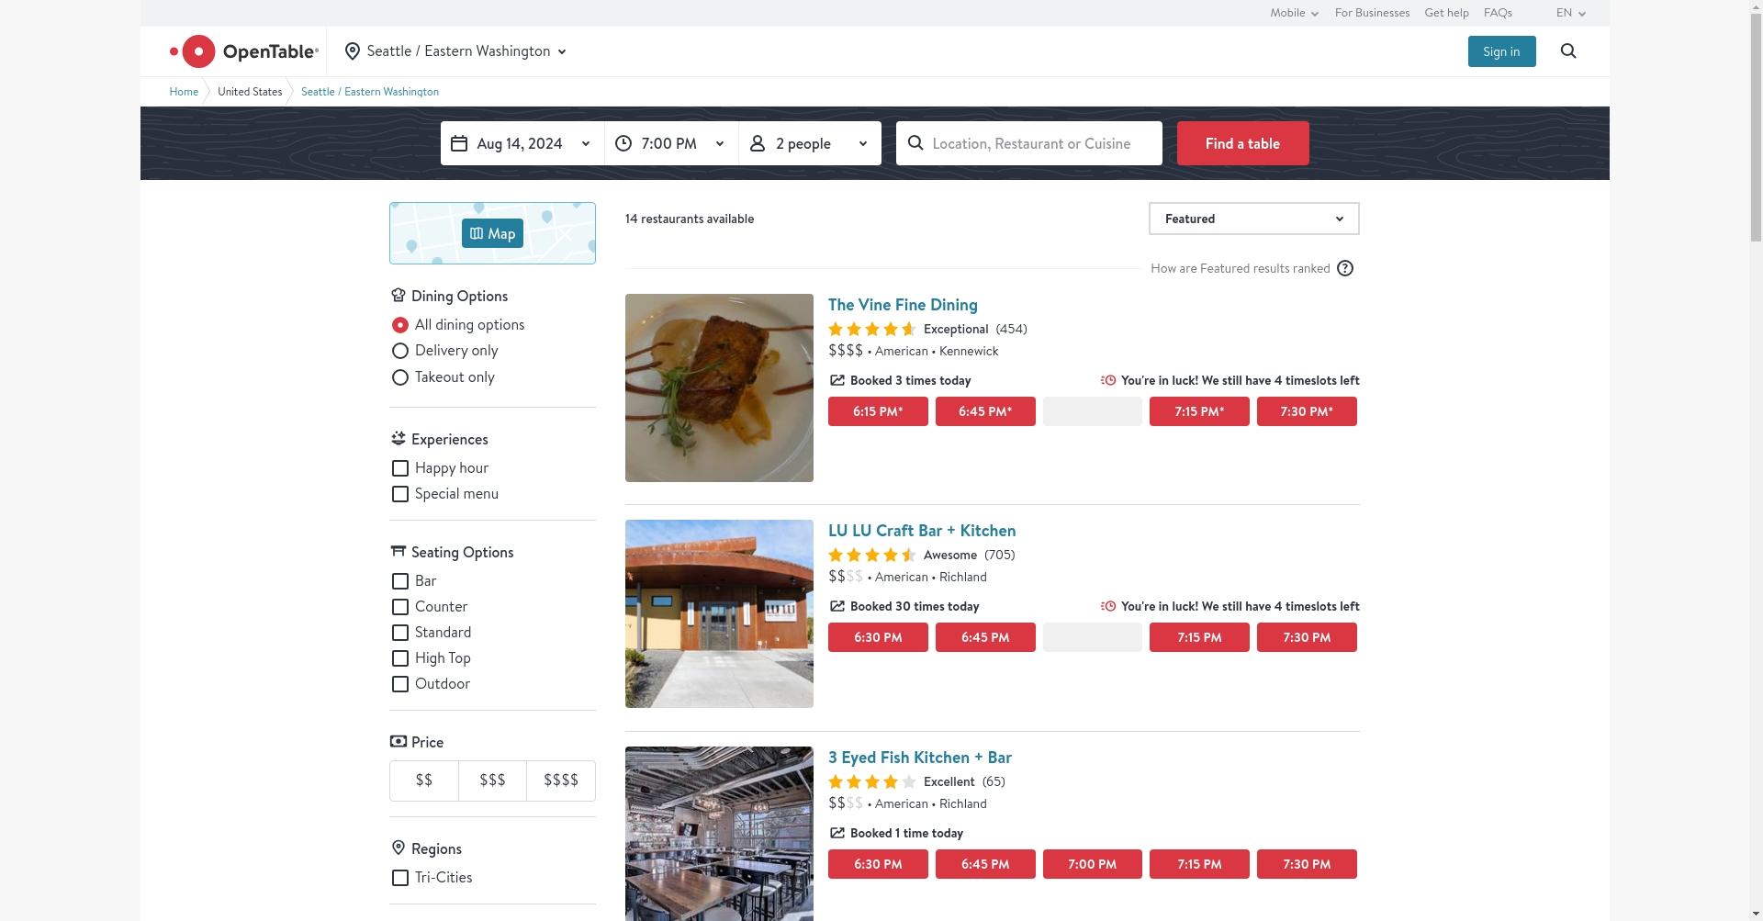
Task: Click the Seating Options table icon
Action: (398, 552)
